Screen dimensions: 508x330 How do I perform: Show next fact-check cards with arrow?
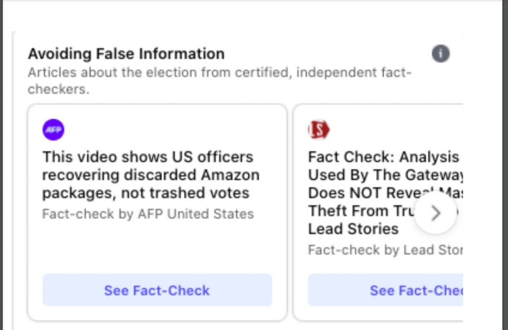click(435, 213)
